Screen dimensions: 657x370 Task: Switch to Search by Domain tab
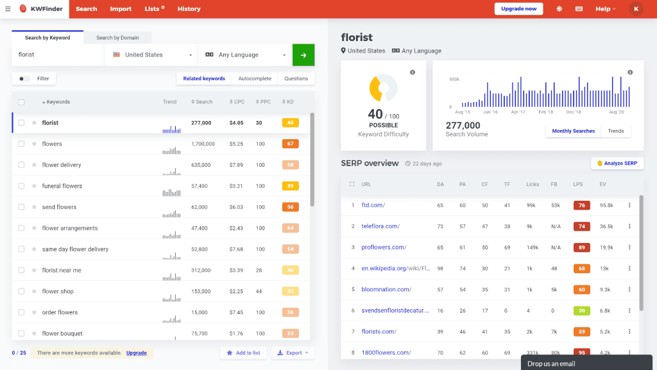pyautogui.click(x=117, y=38)
